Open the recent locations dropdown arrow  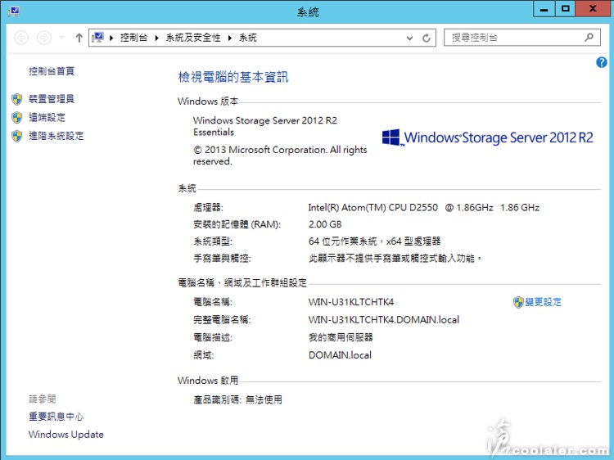(61, 38)
